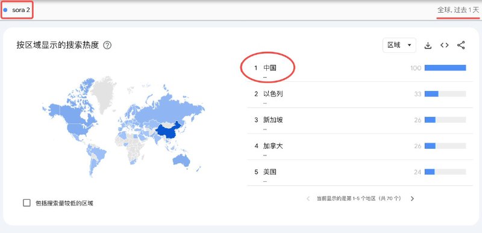Click the value 100 next to 中国
482x233 pixels.
tap(416, 68)
